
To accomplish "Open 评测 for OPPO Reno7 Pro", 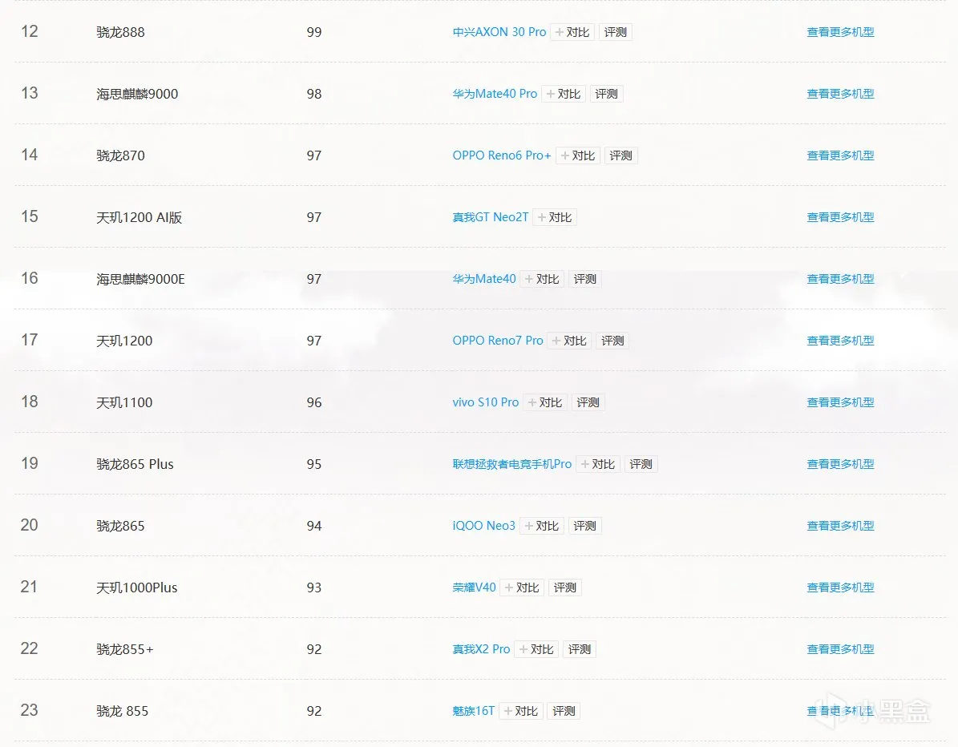I will (x=612, y=341).
